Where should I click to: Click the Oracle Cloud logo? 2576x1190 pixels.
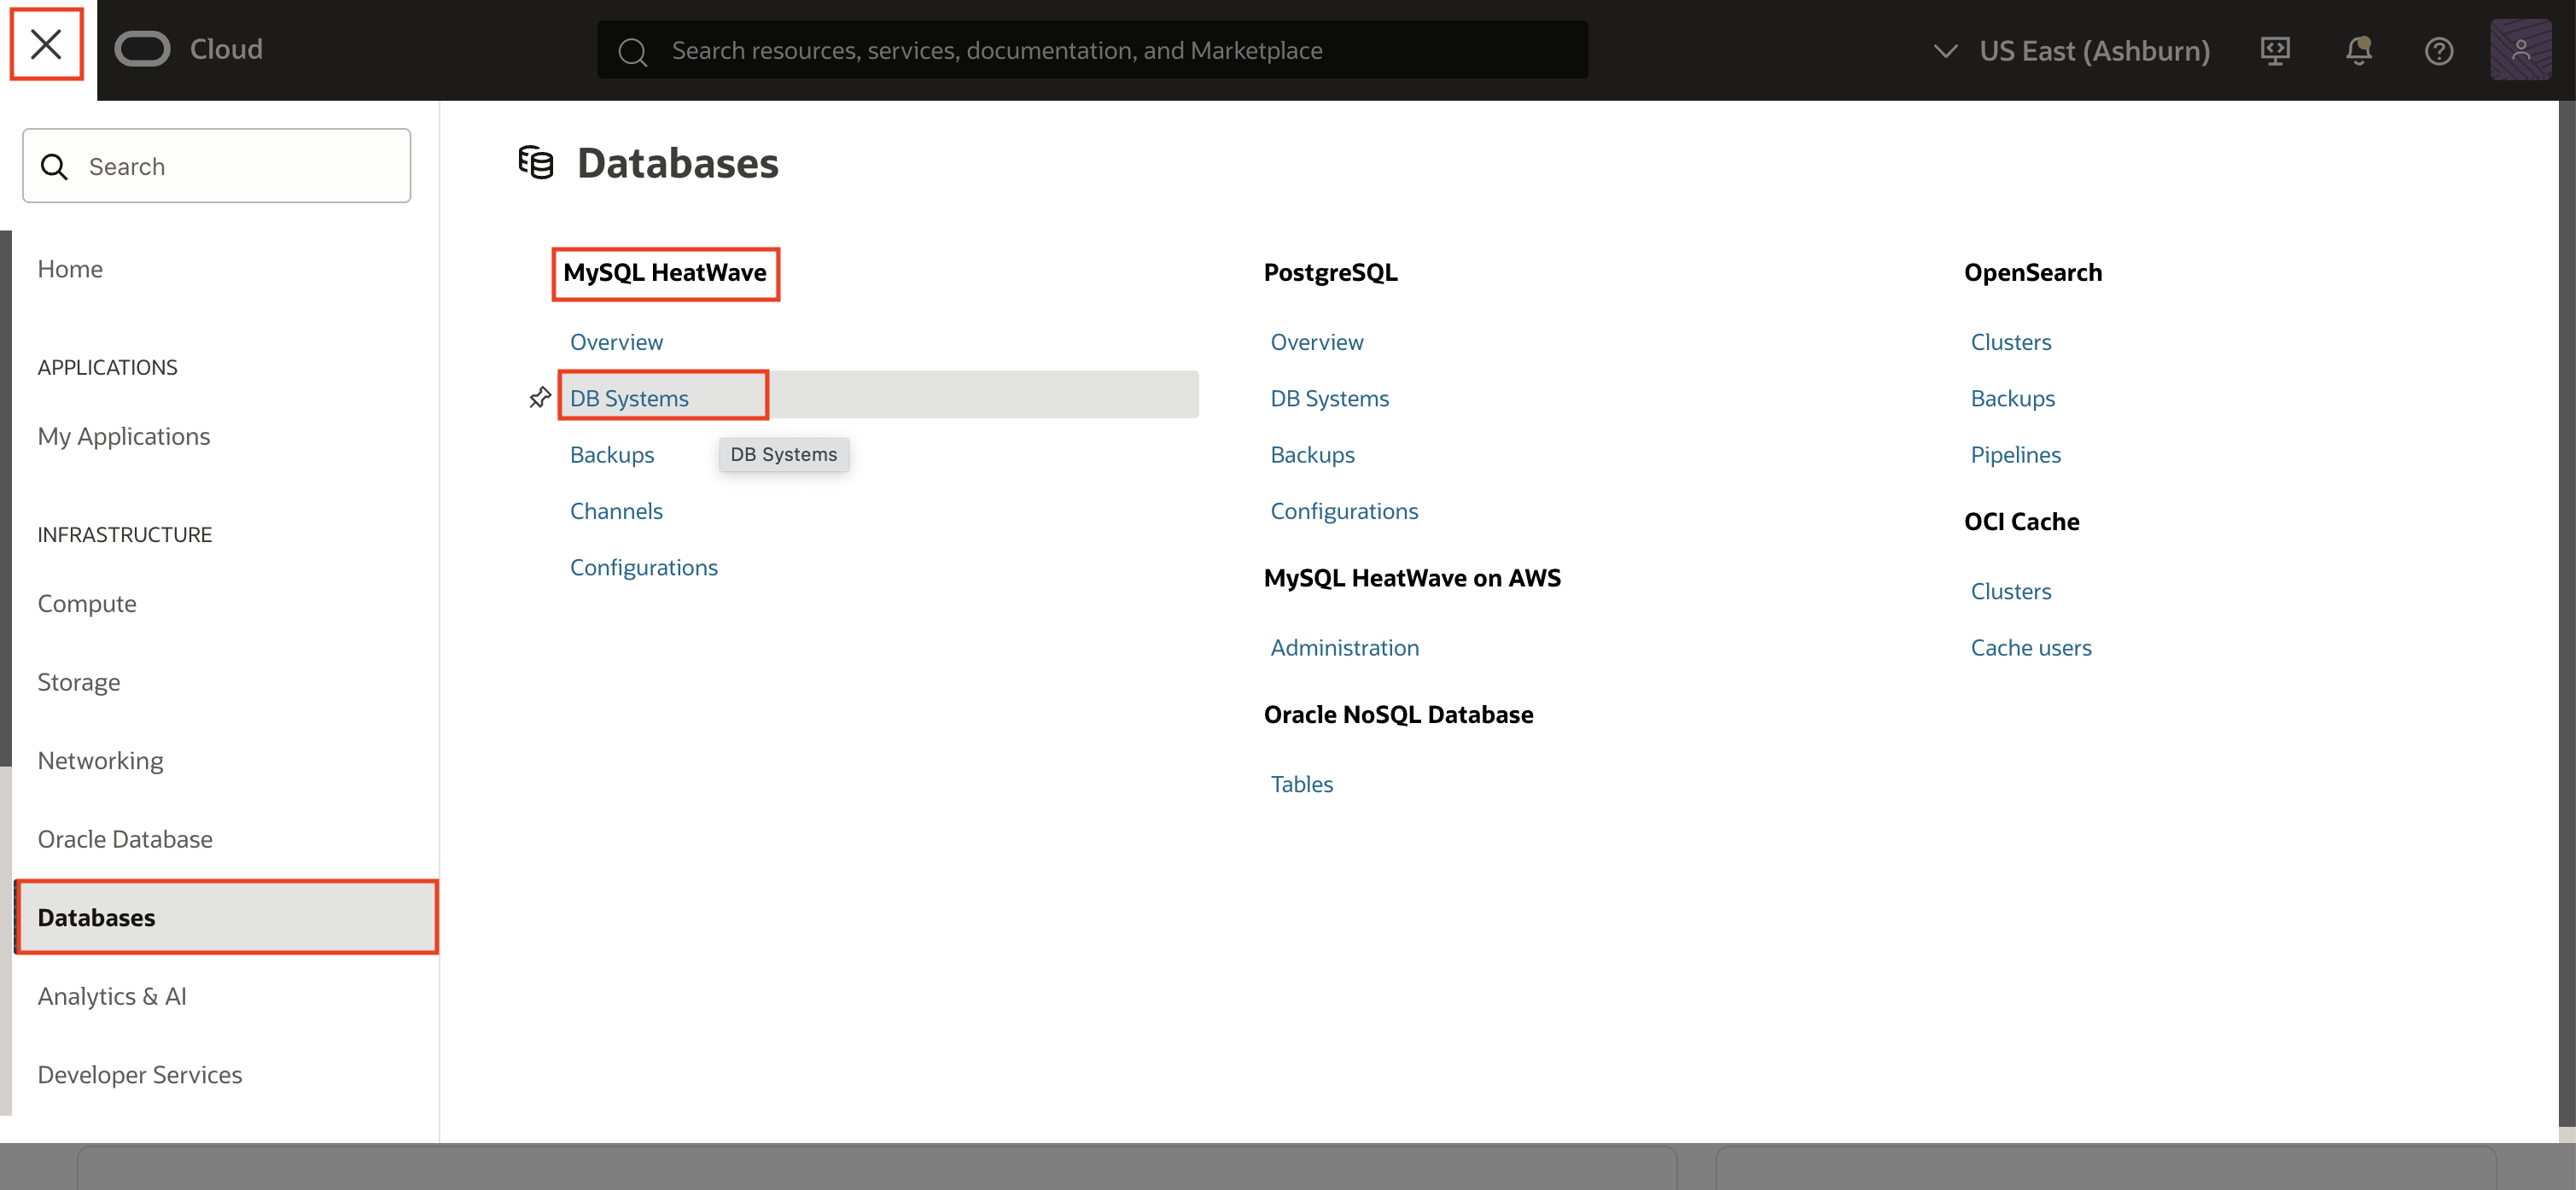pos(142,48)
